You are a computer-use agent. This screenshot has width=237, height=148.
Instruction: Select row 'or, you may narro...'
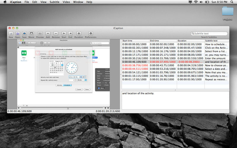[175, 55]
